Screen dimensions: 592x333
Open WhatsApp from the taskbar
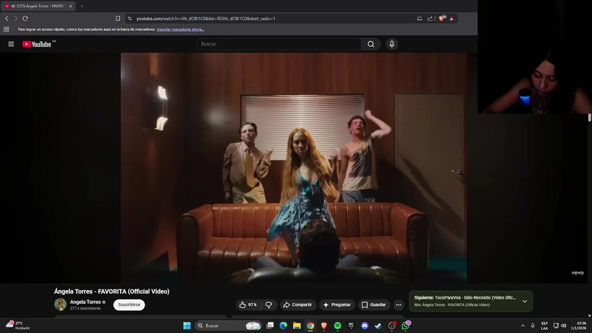click(x=406, y=326)
